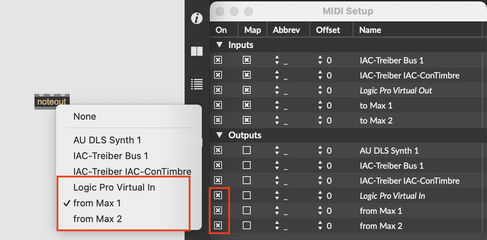Image resolution: width=487 pixels, height=240 pixels.
Task: Toggle Map for input IAC-Treiber Bus 1
Action: (246, 60)
